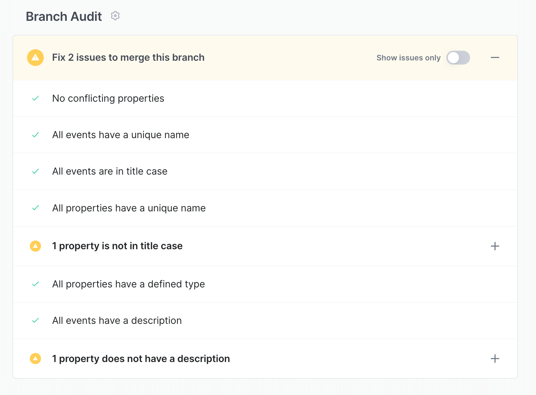The width and height of the screenshot is (536, 395).
Task: Click the checkmark beside No conflicting properties
Action: 35,99
